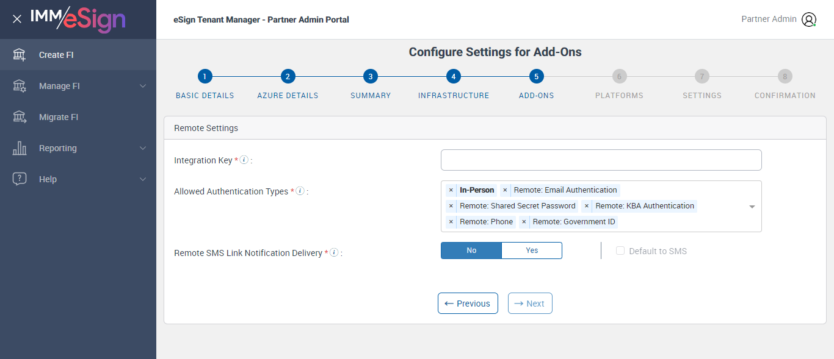Open the Allowed Authentication Types dropdown arrow
The height and width of the screenshot is (359, 834).
pyautogui.click(x=752, y=207)
